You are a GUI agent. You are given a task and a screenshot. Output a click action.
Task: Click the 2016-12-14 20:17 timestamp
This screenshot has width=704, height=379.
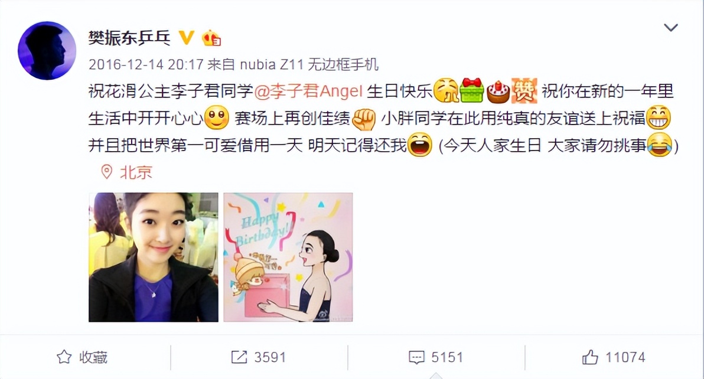(146, 64)
